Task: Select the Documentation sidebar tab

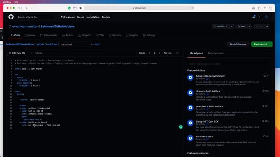Action: pos(216,53)
